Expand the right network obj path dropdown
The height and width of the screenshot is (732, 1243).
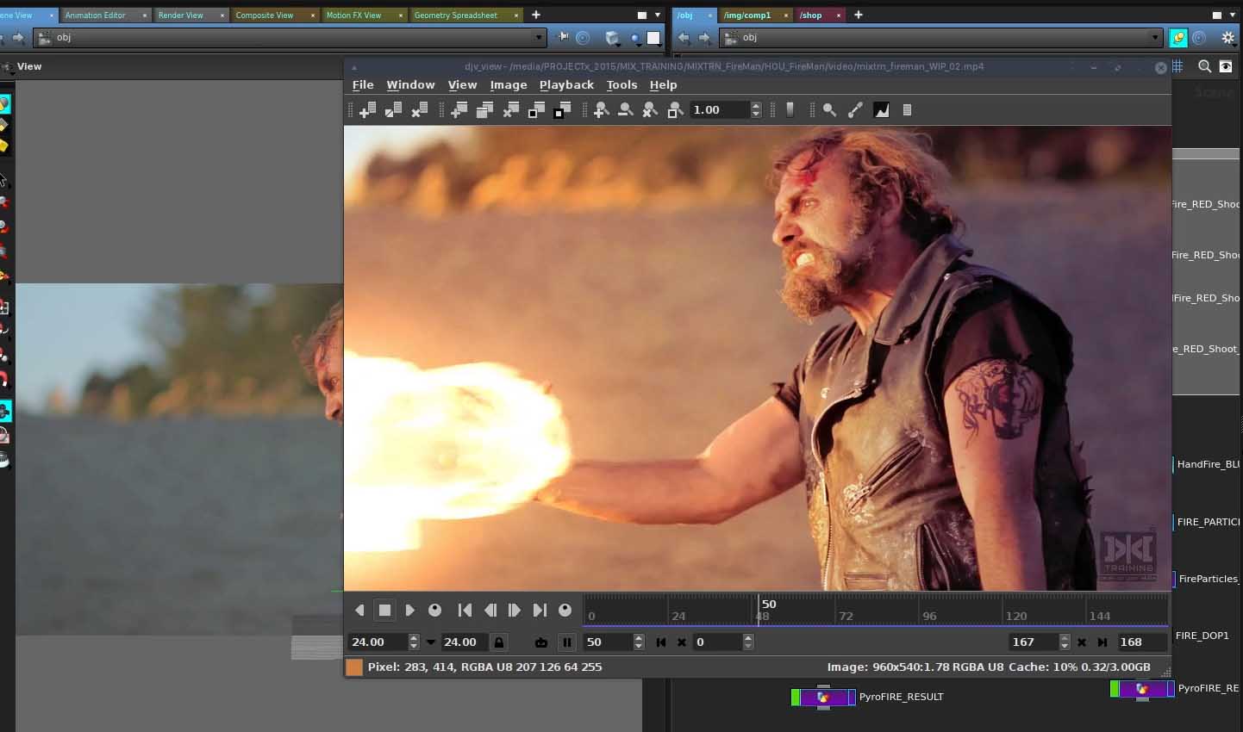pos(1155,38)
